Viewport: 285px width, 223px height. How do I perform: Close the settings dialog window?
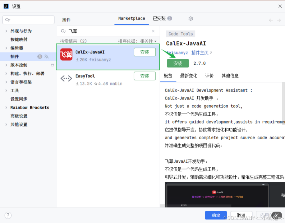[280, 6]
